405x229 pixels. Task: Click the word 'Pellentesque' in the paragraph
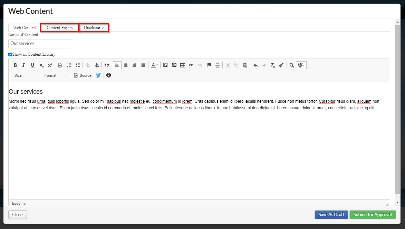[x=176, y=108]
